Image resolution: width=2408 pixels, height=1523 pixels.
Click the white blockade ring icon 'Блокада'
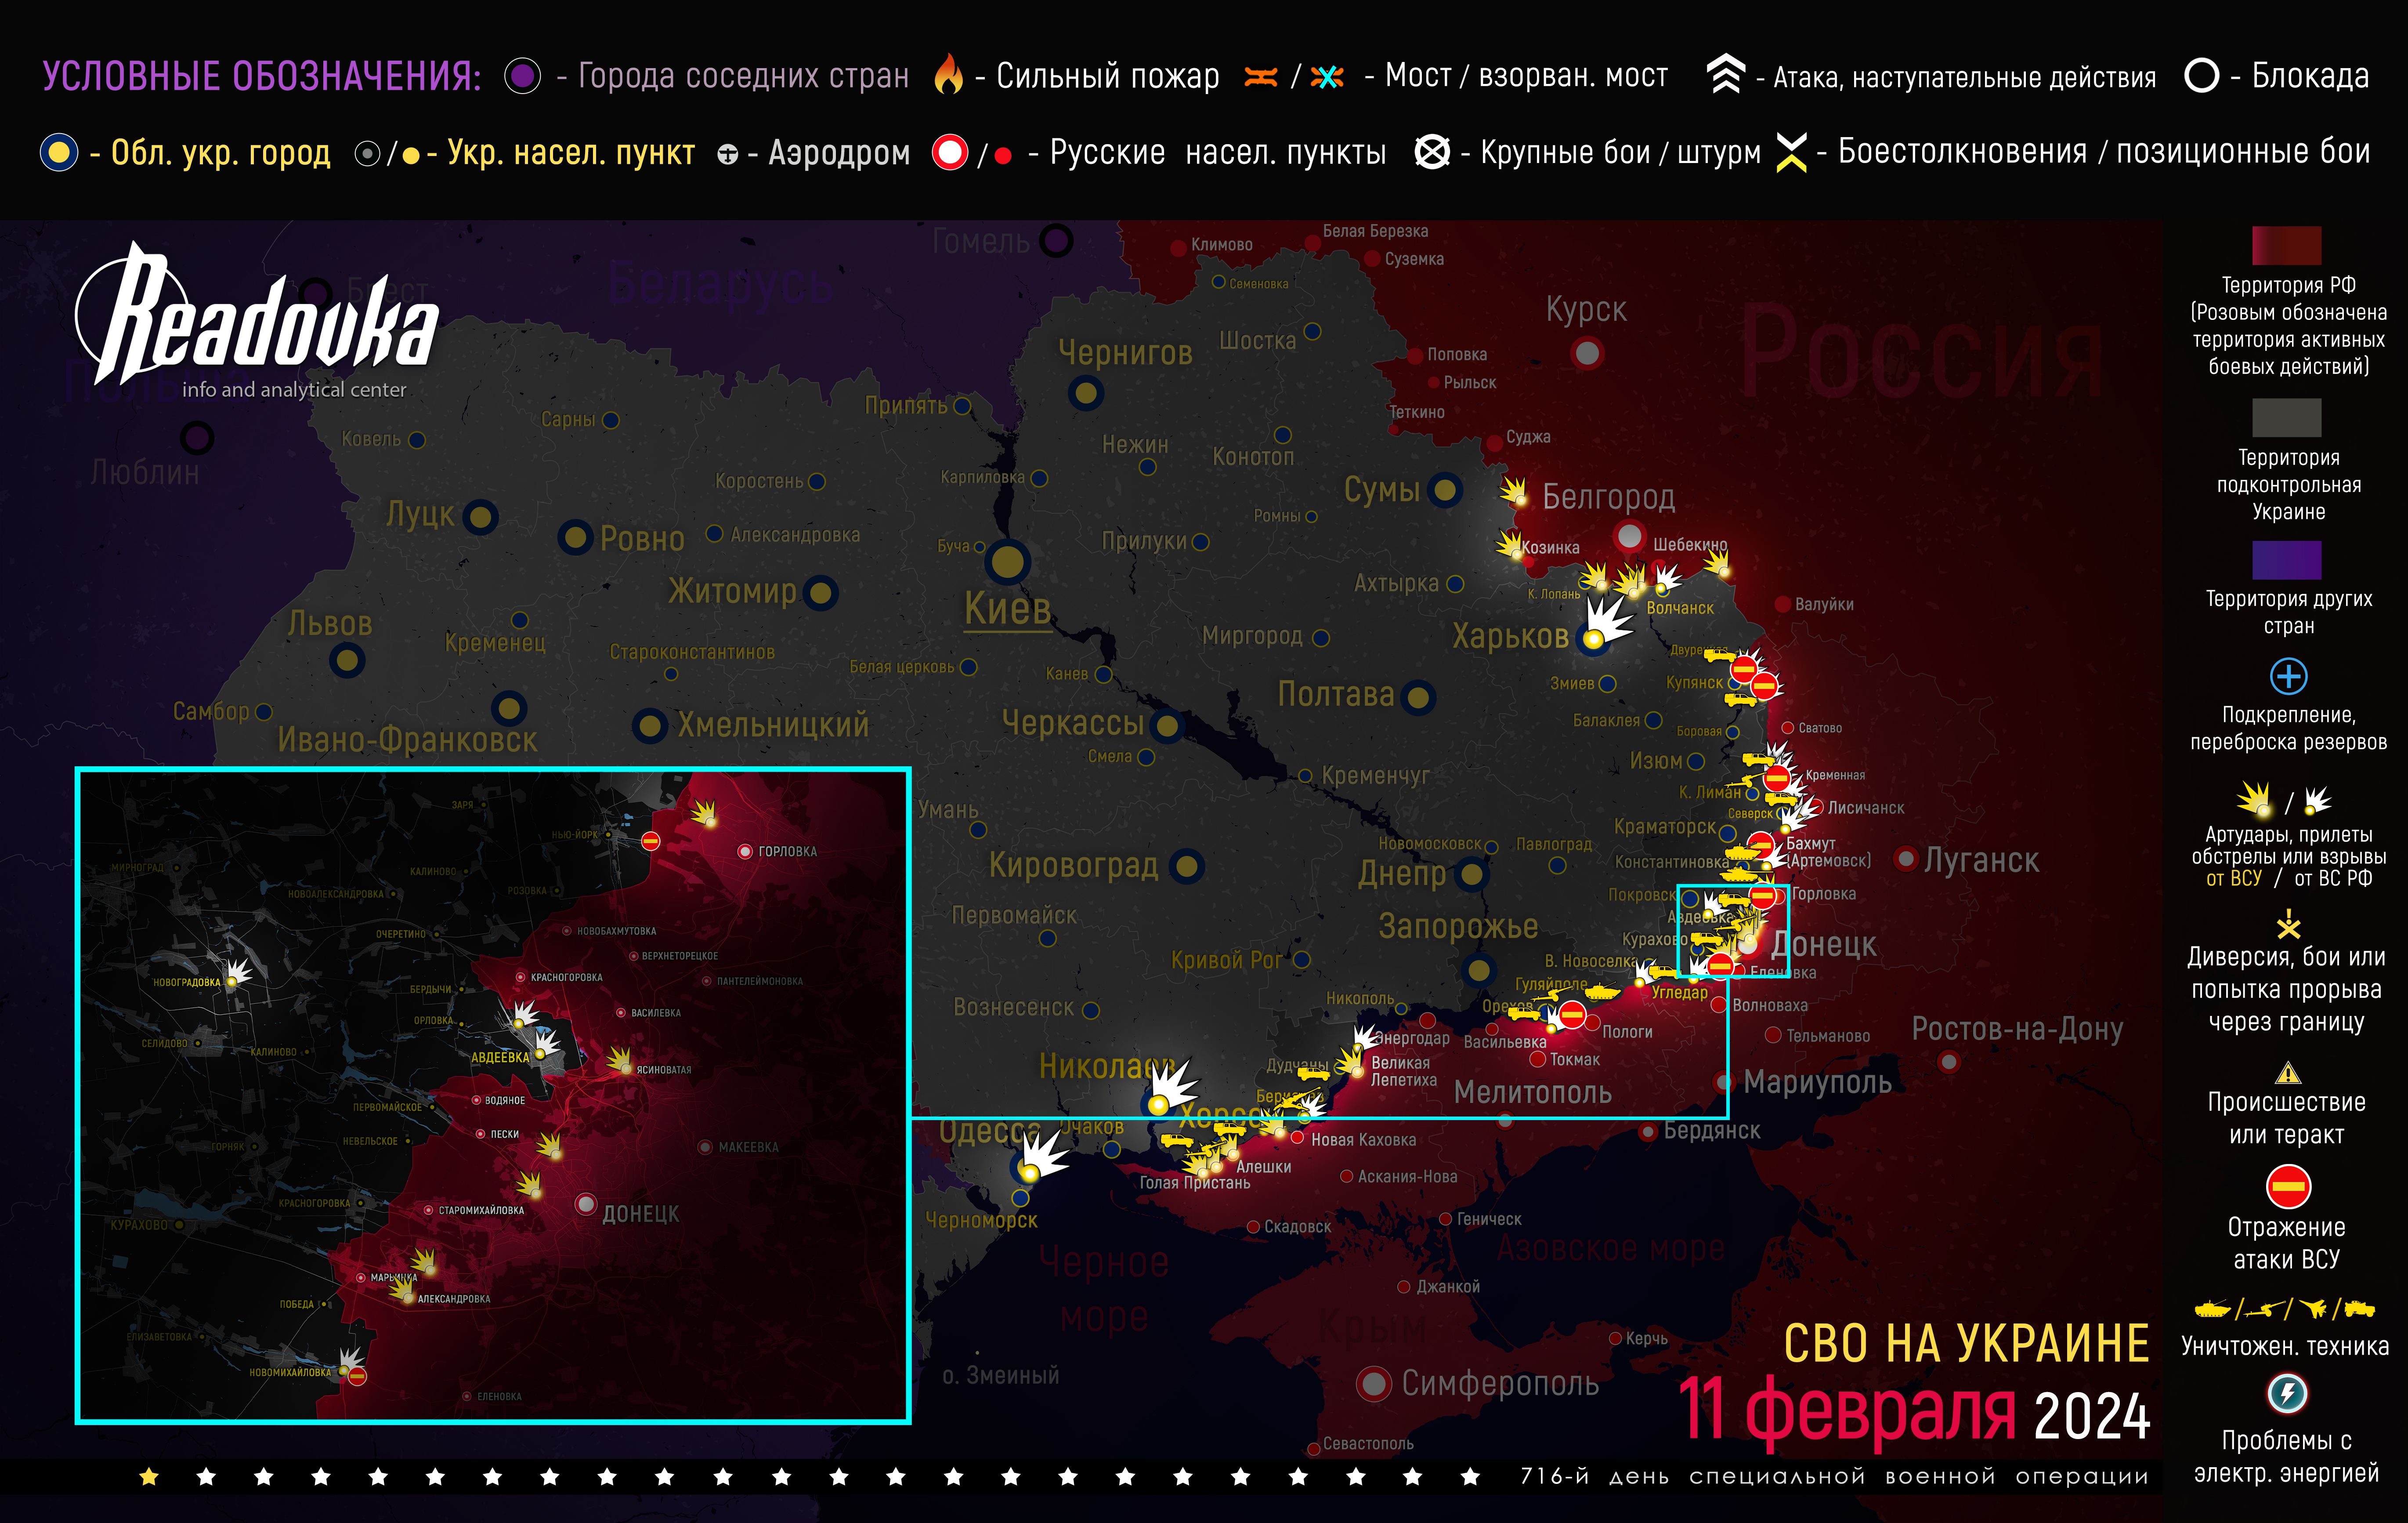pos(2201,75)
